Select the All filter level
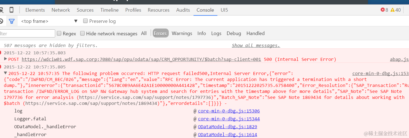Image resolution: width=409 pixels, height=138 pixels. pyautogui.click(x=144, y=33)
